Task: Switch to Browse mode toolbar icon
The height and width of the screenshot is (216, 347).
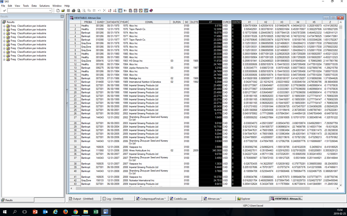Action: (x=146, y=11)
